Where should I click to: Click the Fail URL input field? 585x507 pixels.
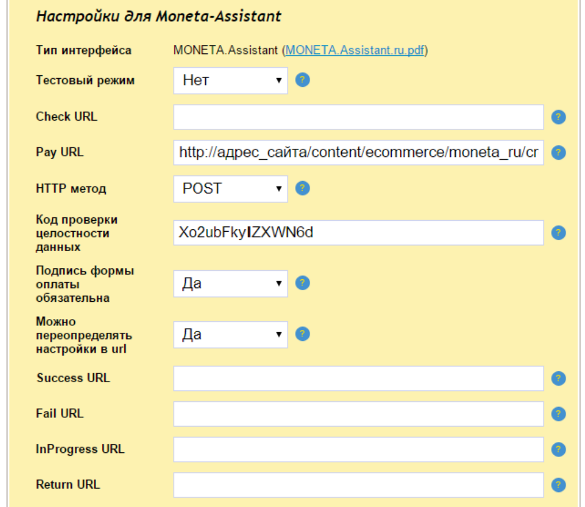[358, 414]
